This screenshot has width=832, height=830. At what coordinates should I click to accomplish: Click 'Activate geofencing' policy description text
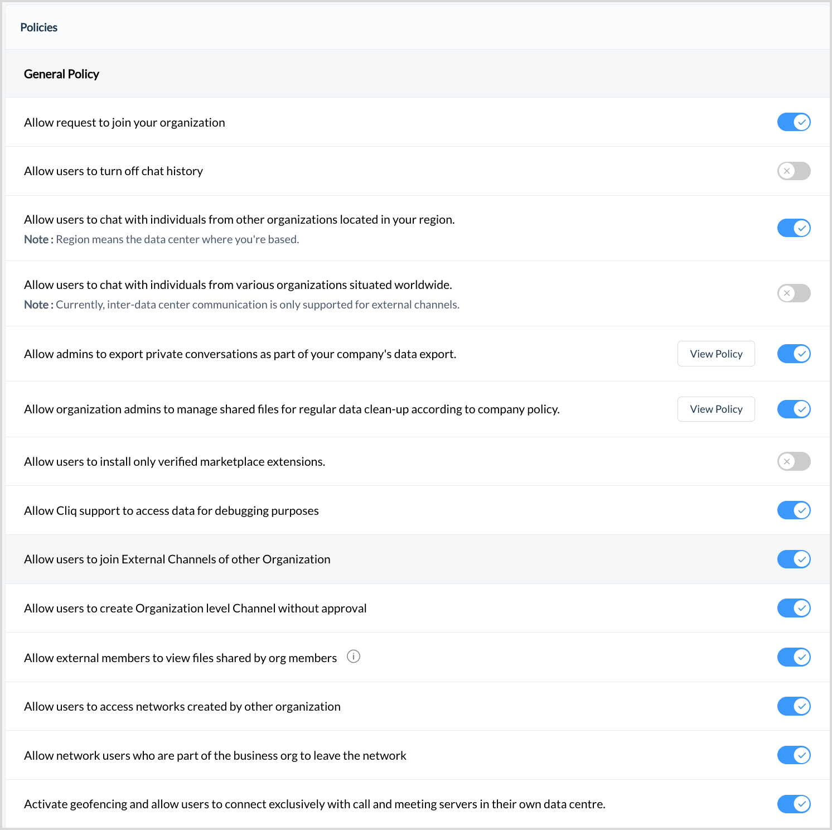point(315,804)
